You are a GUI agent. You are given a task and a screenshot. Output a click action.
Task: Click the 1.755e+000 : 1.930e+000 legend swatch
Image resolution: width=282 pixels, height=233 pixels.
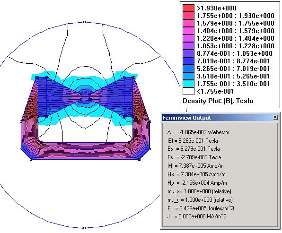click(x=188, y=16)
